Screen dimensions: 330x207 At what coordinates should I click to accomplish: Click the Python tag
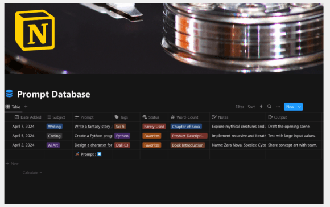tap(122, 136)
